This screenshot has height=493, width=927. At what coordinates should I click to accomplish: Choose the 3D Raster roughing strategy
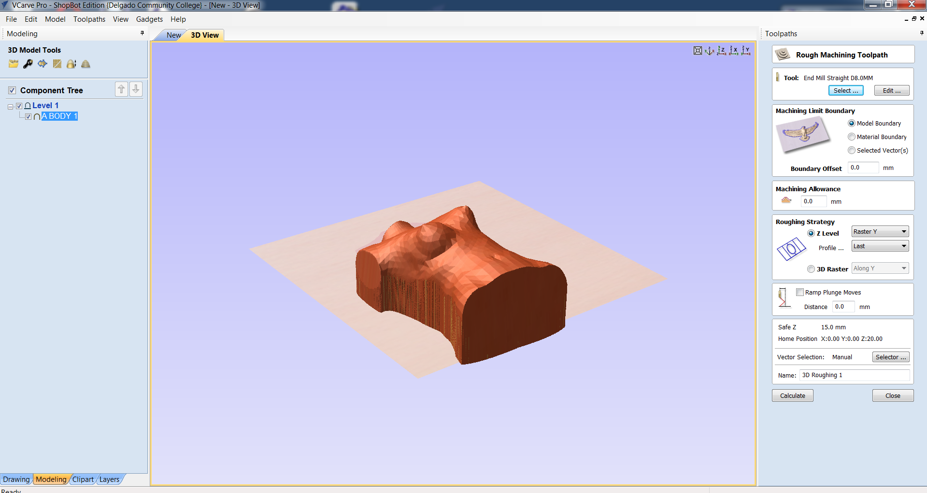point(811,269)
